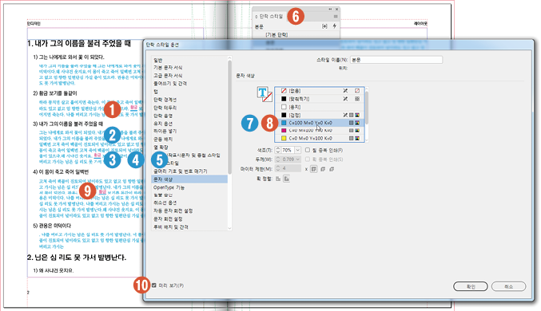Click gray process icon on C=0 M=100 row
Screen dimensions: 541x311
coord(352,131)
